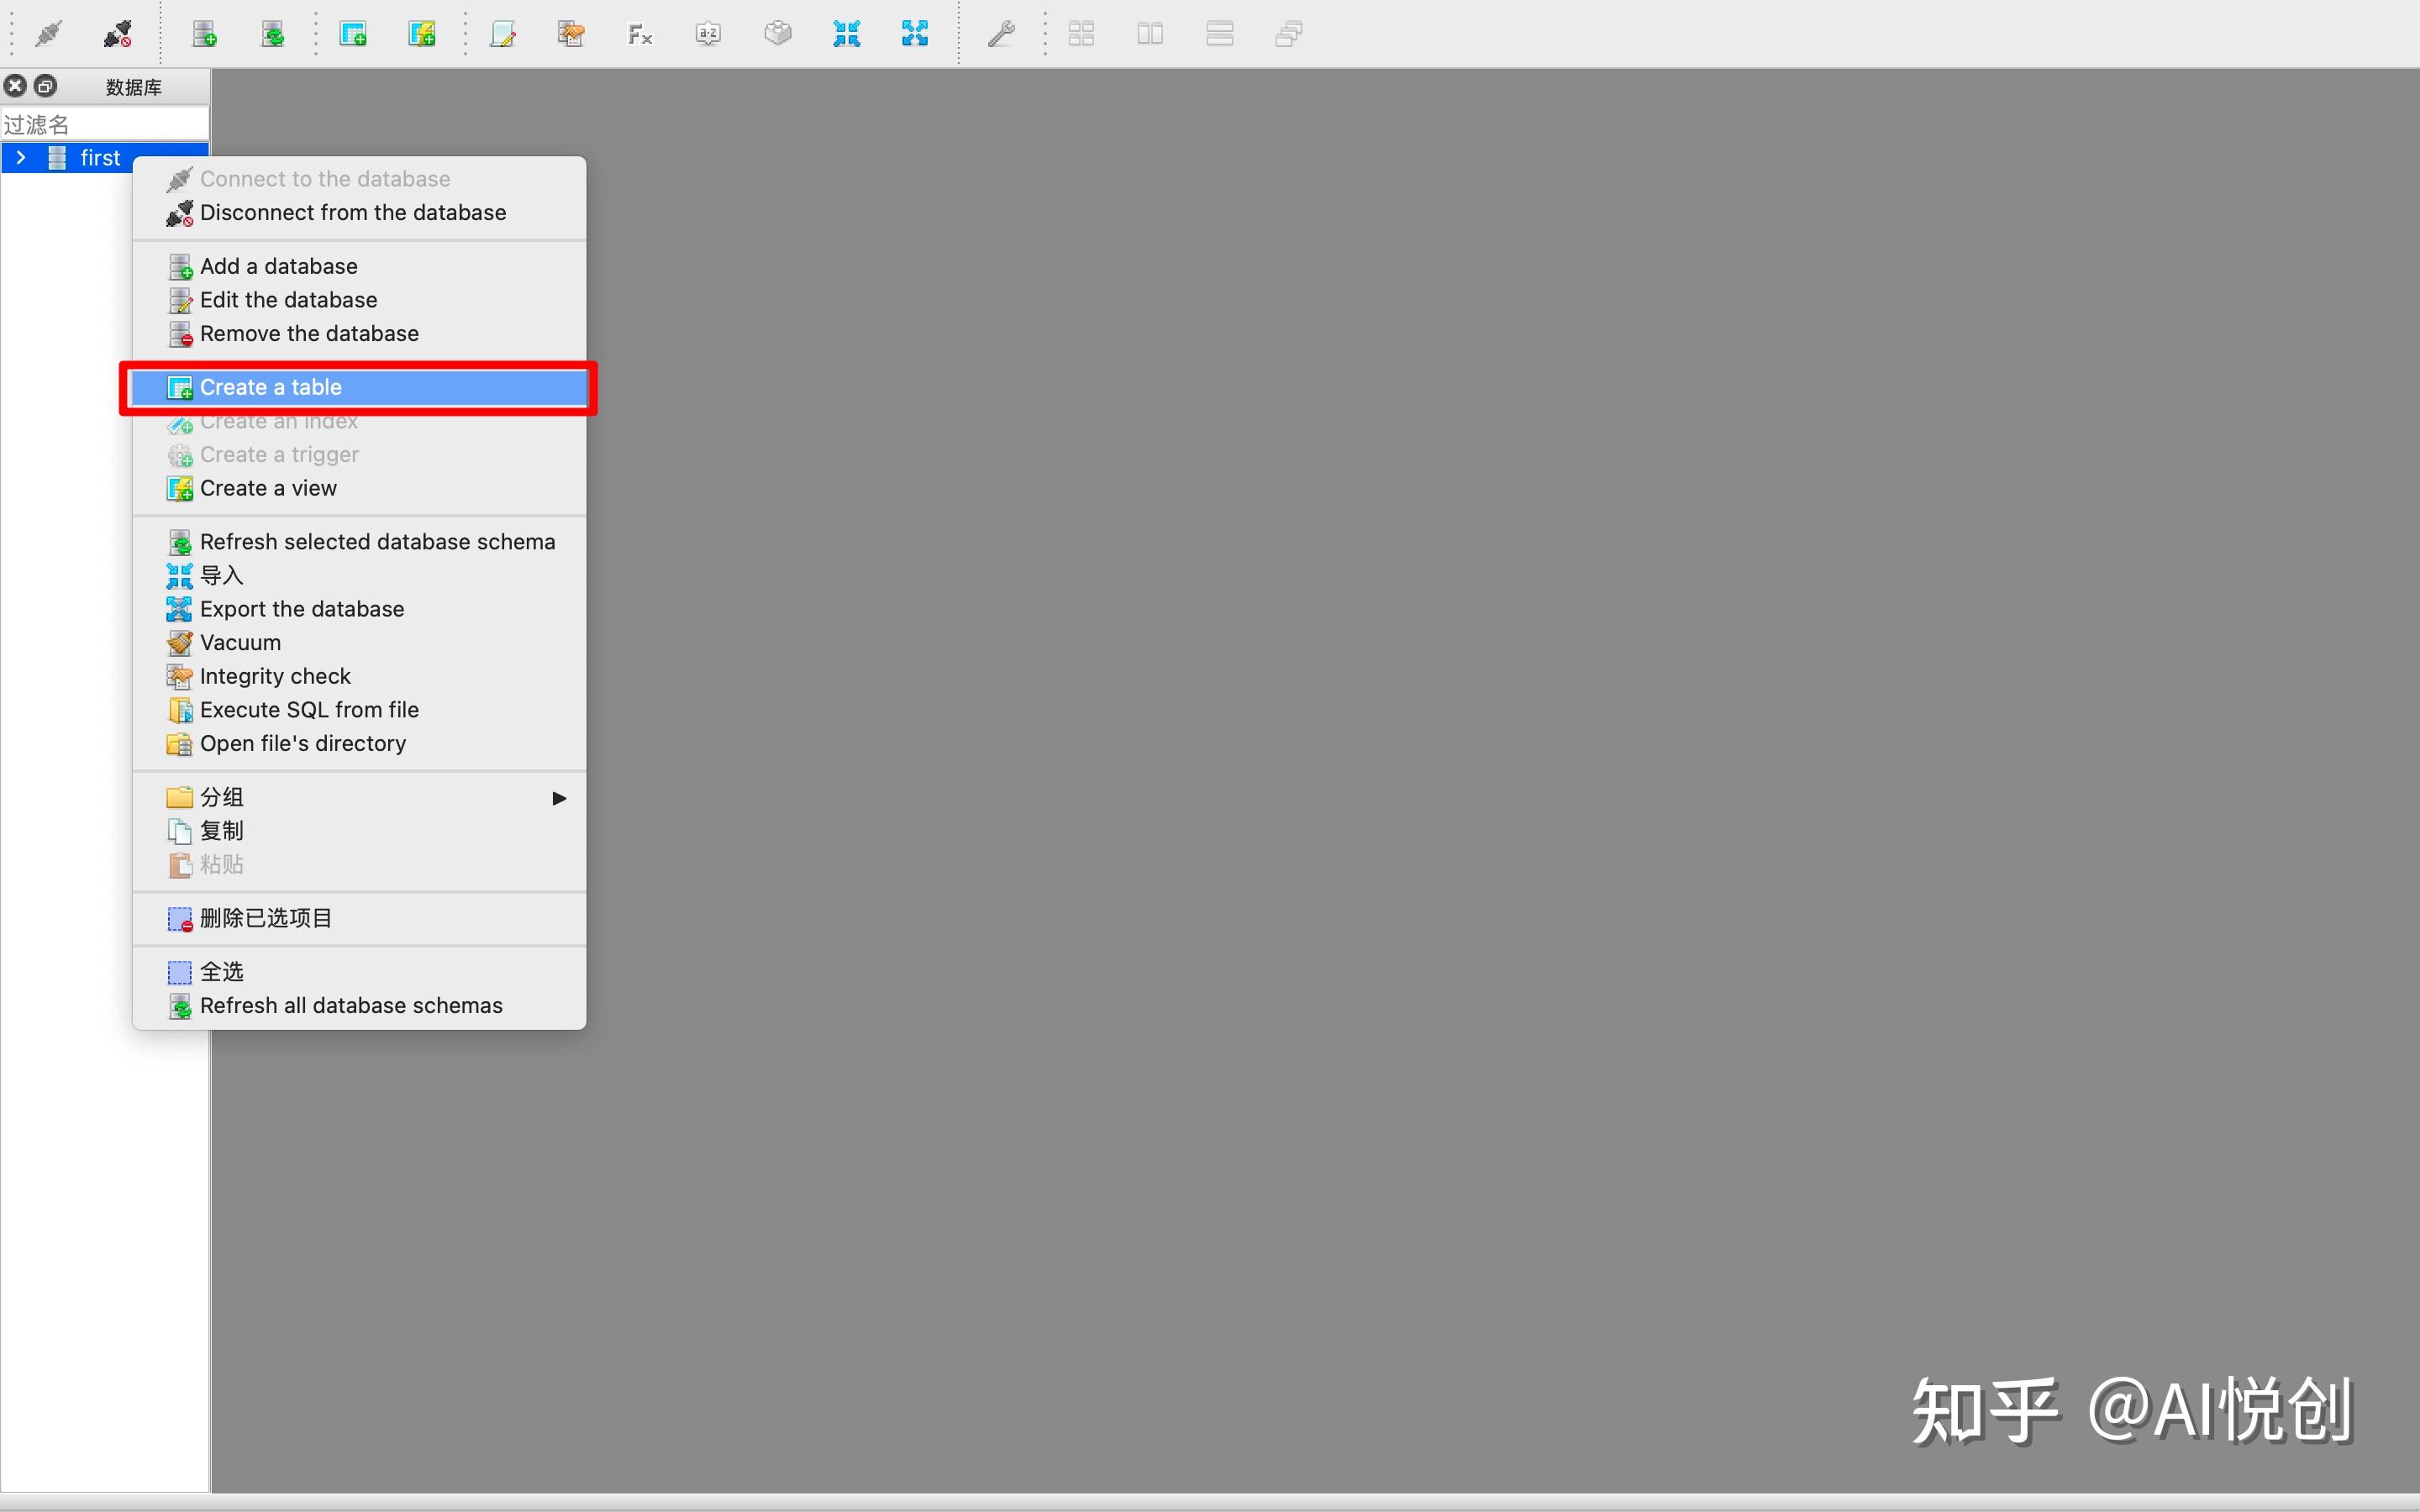Click the toolbar import icon with inward arrows
The height and width of the screenshot is (1512, 2420).
pos(846,34)
